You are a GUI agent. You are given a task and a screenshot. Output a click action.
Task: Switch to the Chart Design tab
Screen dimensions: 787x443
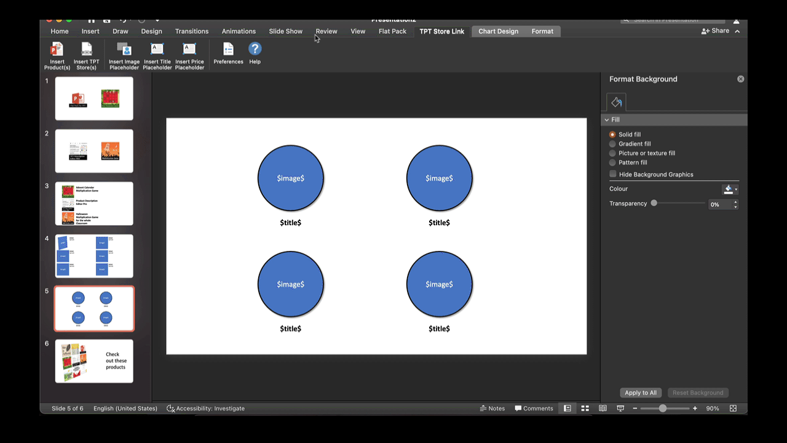click(x=498, y=31)
